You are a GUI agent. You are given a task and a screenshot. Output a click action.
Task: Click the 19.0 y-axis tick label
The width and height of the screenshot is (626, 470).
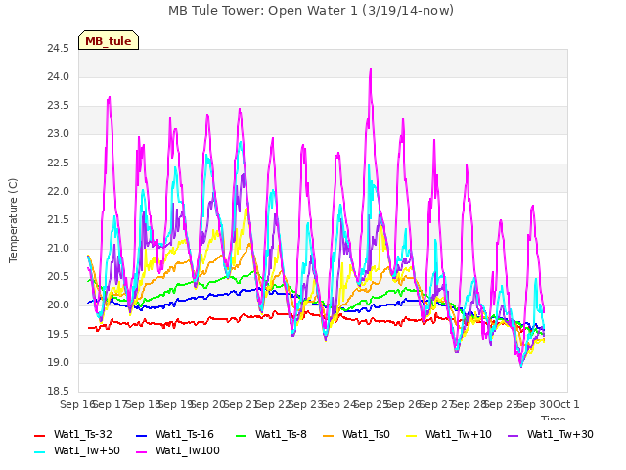58,363
